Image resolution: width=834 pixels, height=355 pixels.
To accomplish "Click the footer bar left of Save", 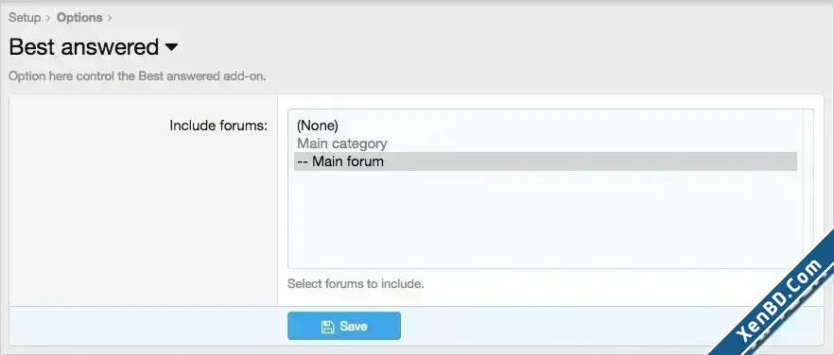I will click(148, 326).
